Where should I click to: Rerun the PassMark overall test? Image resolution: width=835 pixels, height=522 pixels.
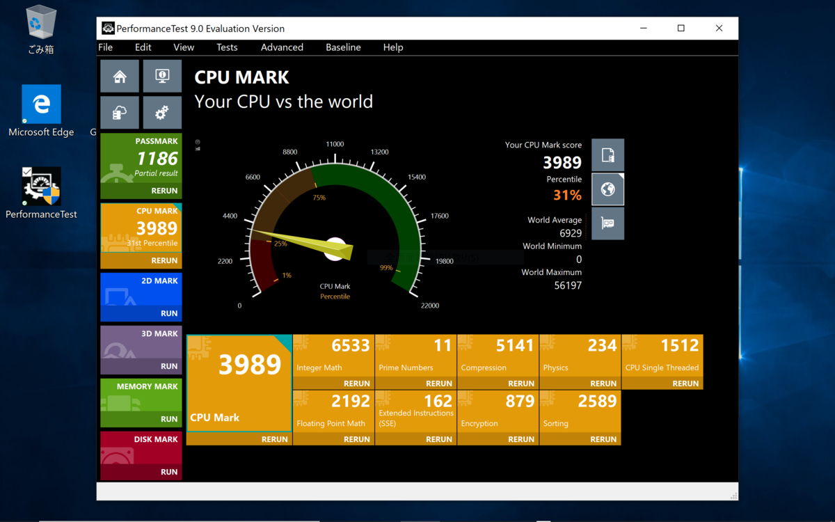coord(164,191)
